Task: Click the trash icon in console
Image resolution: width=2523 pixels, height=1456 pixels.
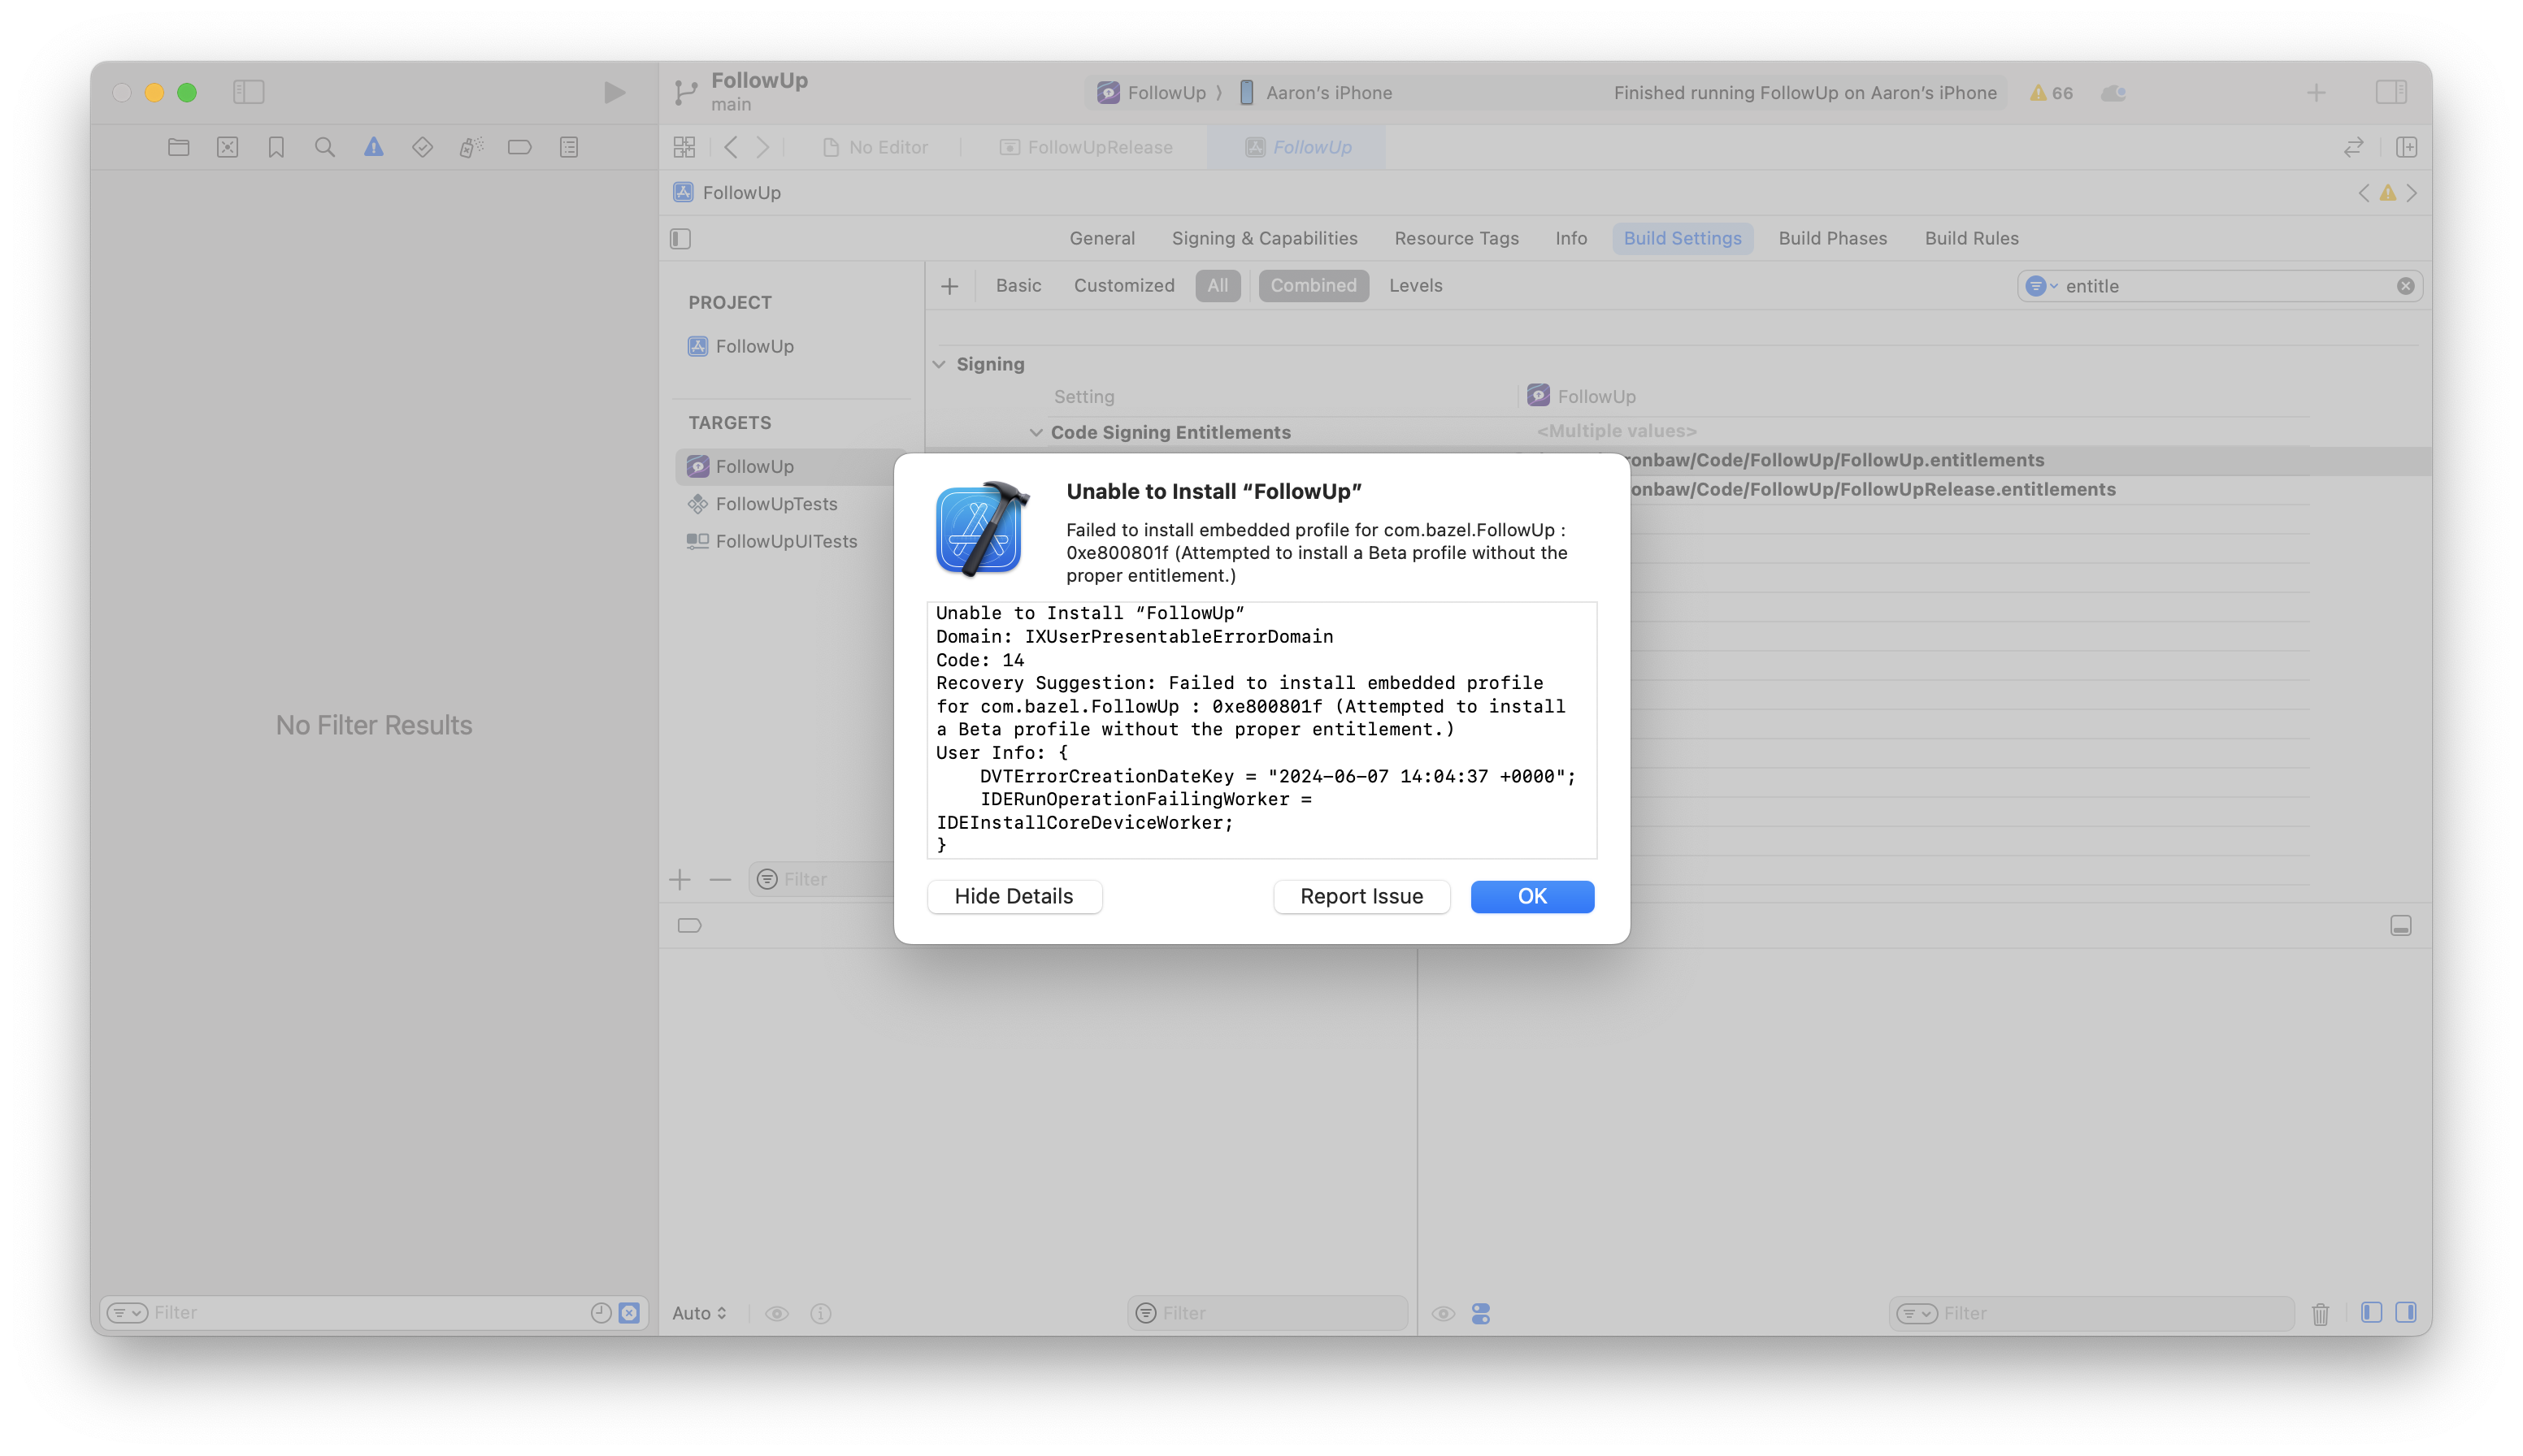Action: pyautogui.click(x=2320, y=1314)
